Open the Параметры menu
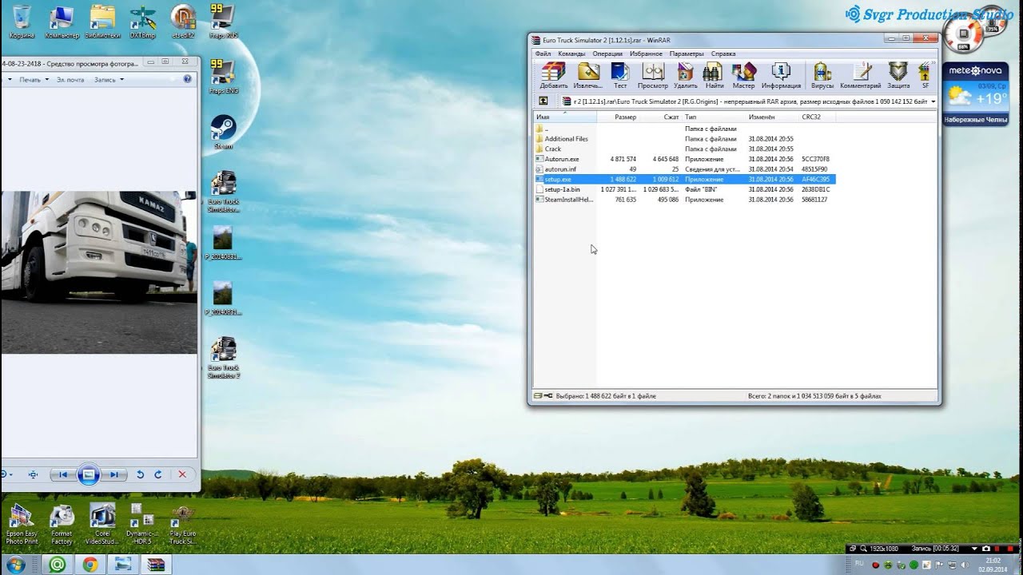 (687, 54)
